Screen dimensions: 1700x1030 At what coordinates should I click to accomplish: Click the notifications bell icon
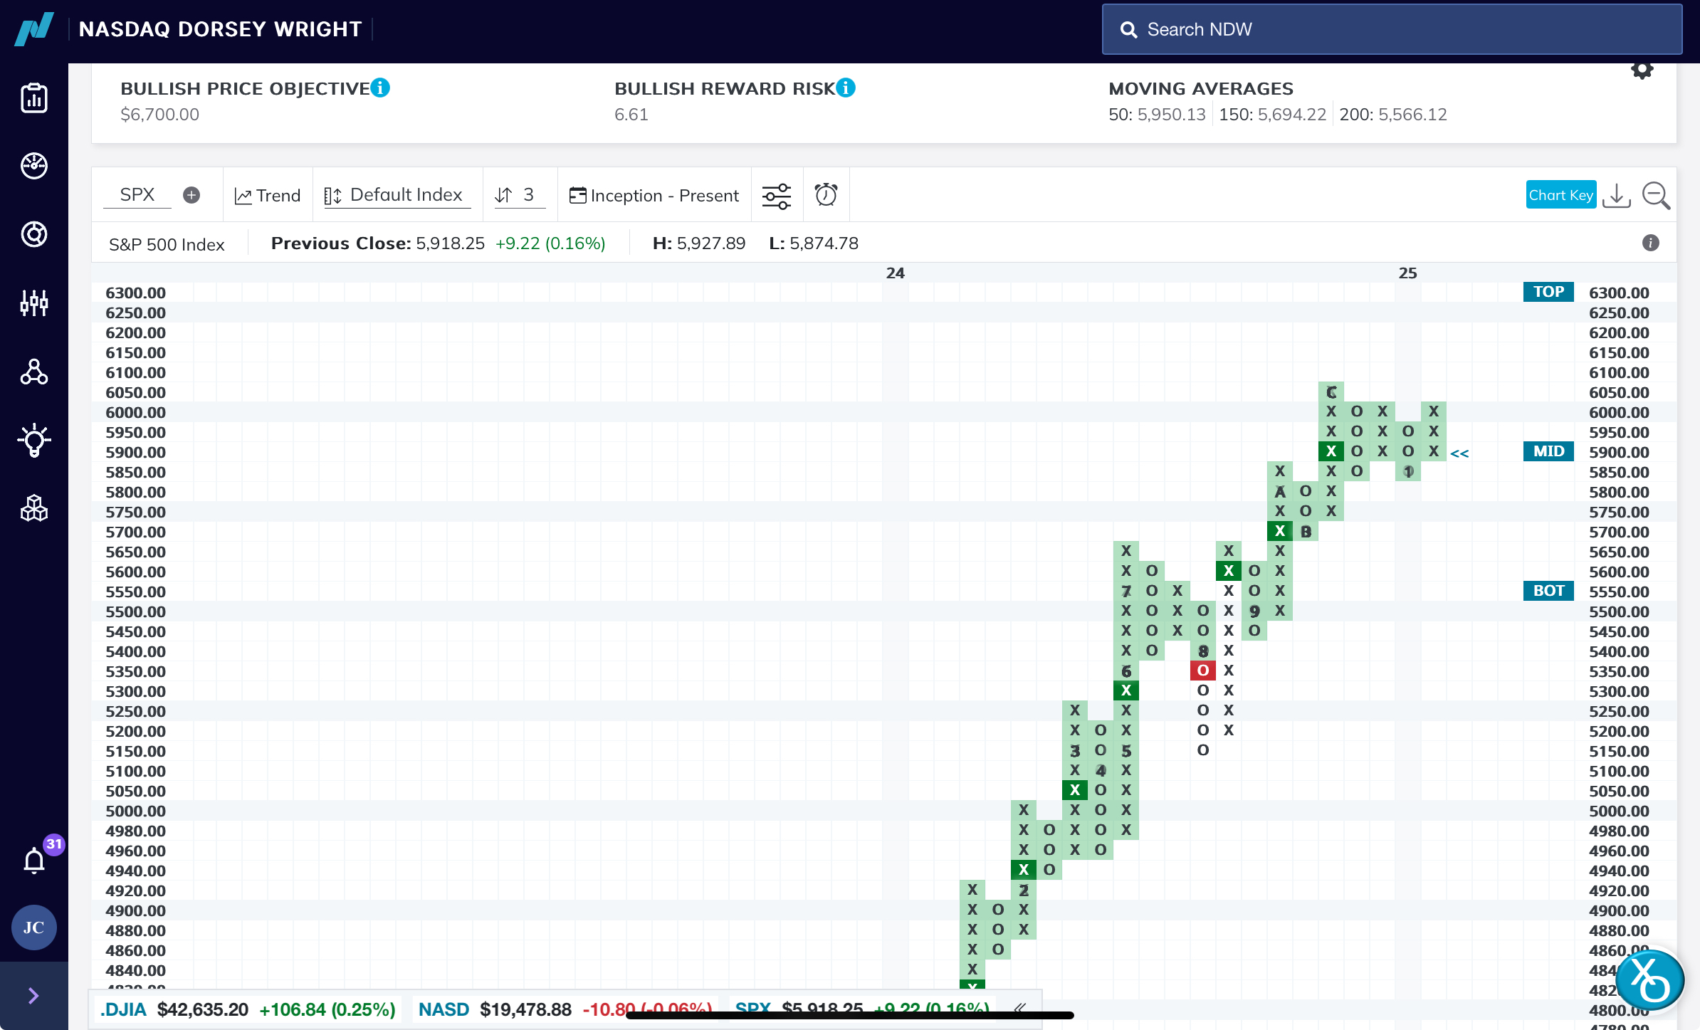[x=34, y=861]
